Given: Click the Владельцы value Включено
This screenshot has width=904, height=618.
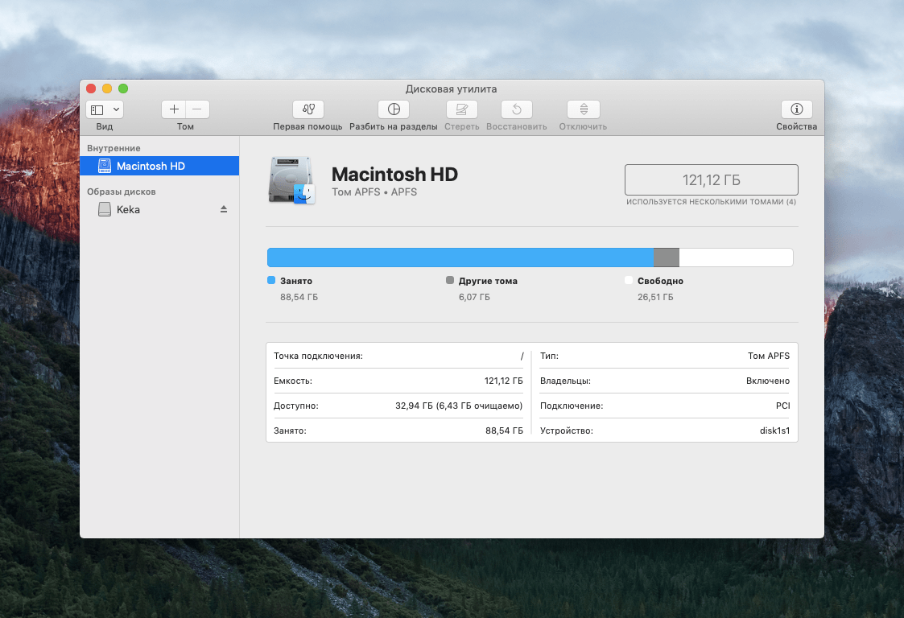Looking at the screenshot, I should click(768, 381).
